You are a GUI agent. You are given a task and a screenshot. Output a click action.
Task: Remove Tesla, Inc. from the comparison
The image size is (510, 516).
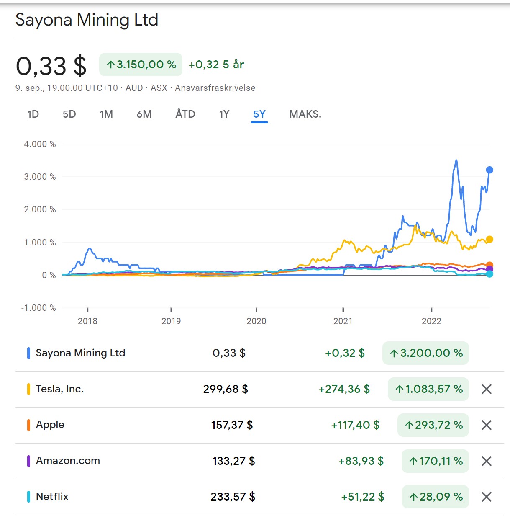pos(486,389)
